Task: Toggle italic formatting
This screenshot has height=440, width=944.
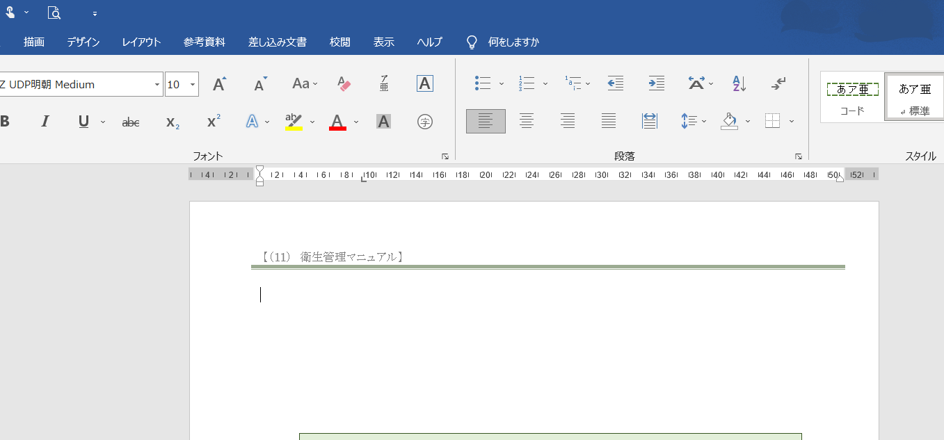Action: click(x=45, y=122)
